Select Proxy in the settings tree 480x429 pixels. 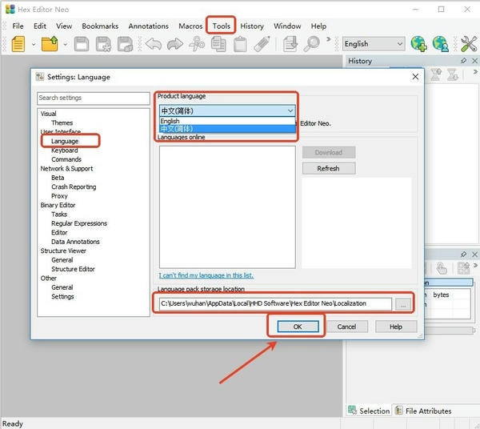tap(59, 196)
